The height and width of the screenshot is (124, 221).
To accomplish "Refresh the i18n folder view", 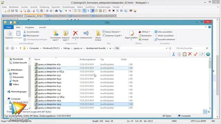I will [x=170, y=48].
